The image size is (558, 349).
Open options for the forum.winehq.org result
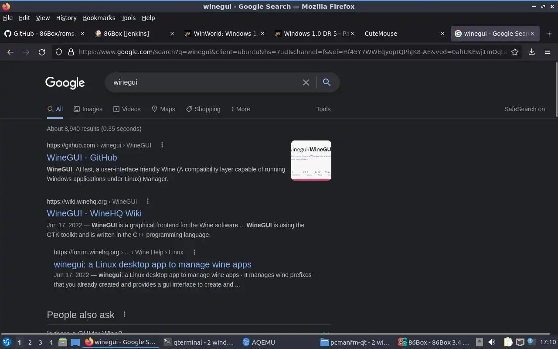pyautogui.click(x=194, y=252)
